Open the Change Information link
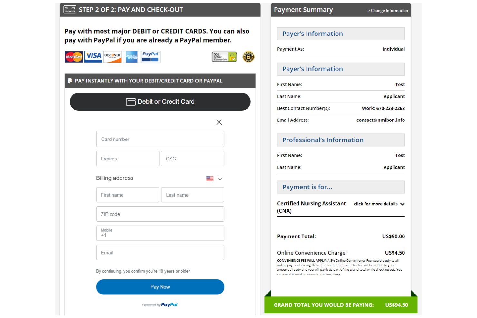The image size is (477, 318). click(388, 10)
